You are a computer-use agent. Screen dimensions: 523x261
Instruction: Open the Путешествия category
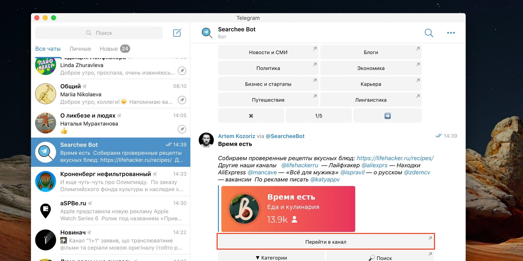click(x=268, y=100)
